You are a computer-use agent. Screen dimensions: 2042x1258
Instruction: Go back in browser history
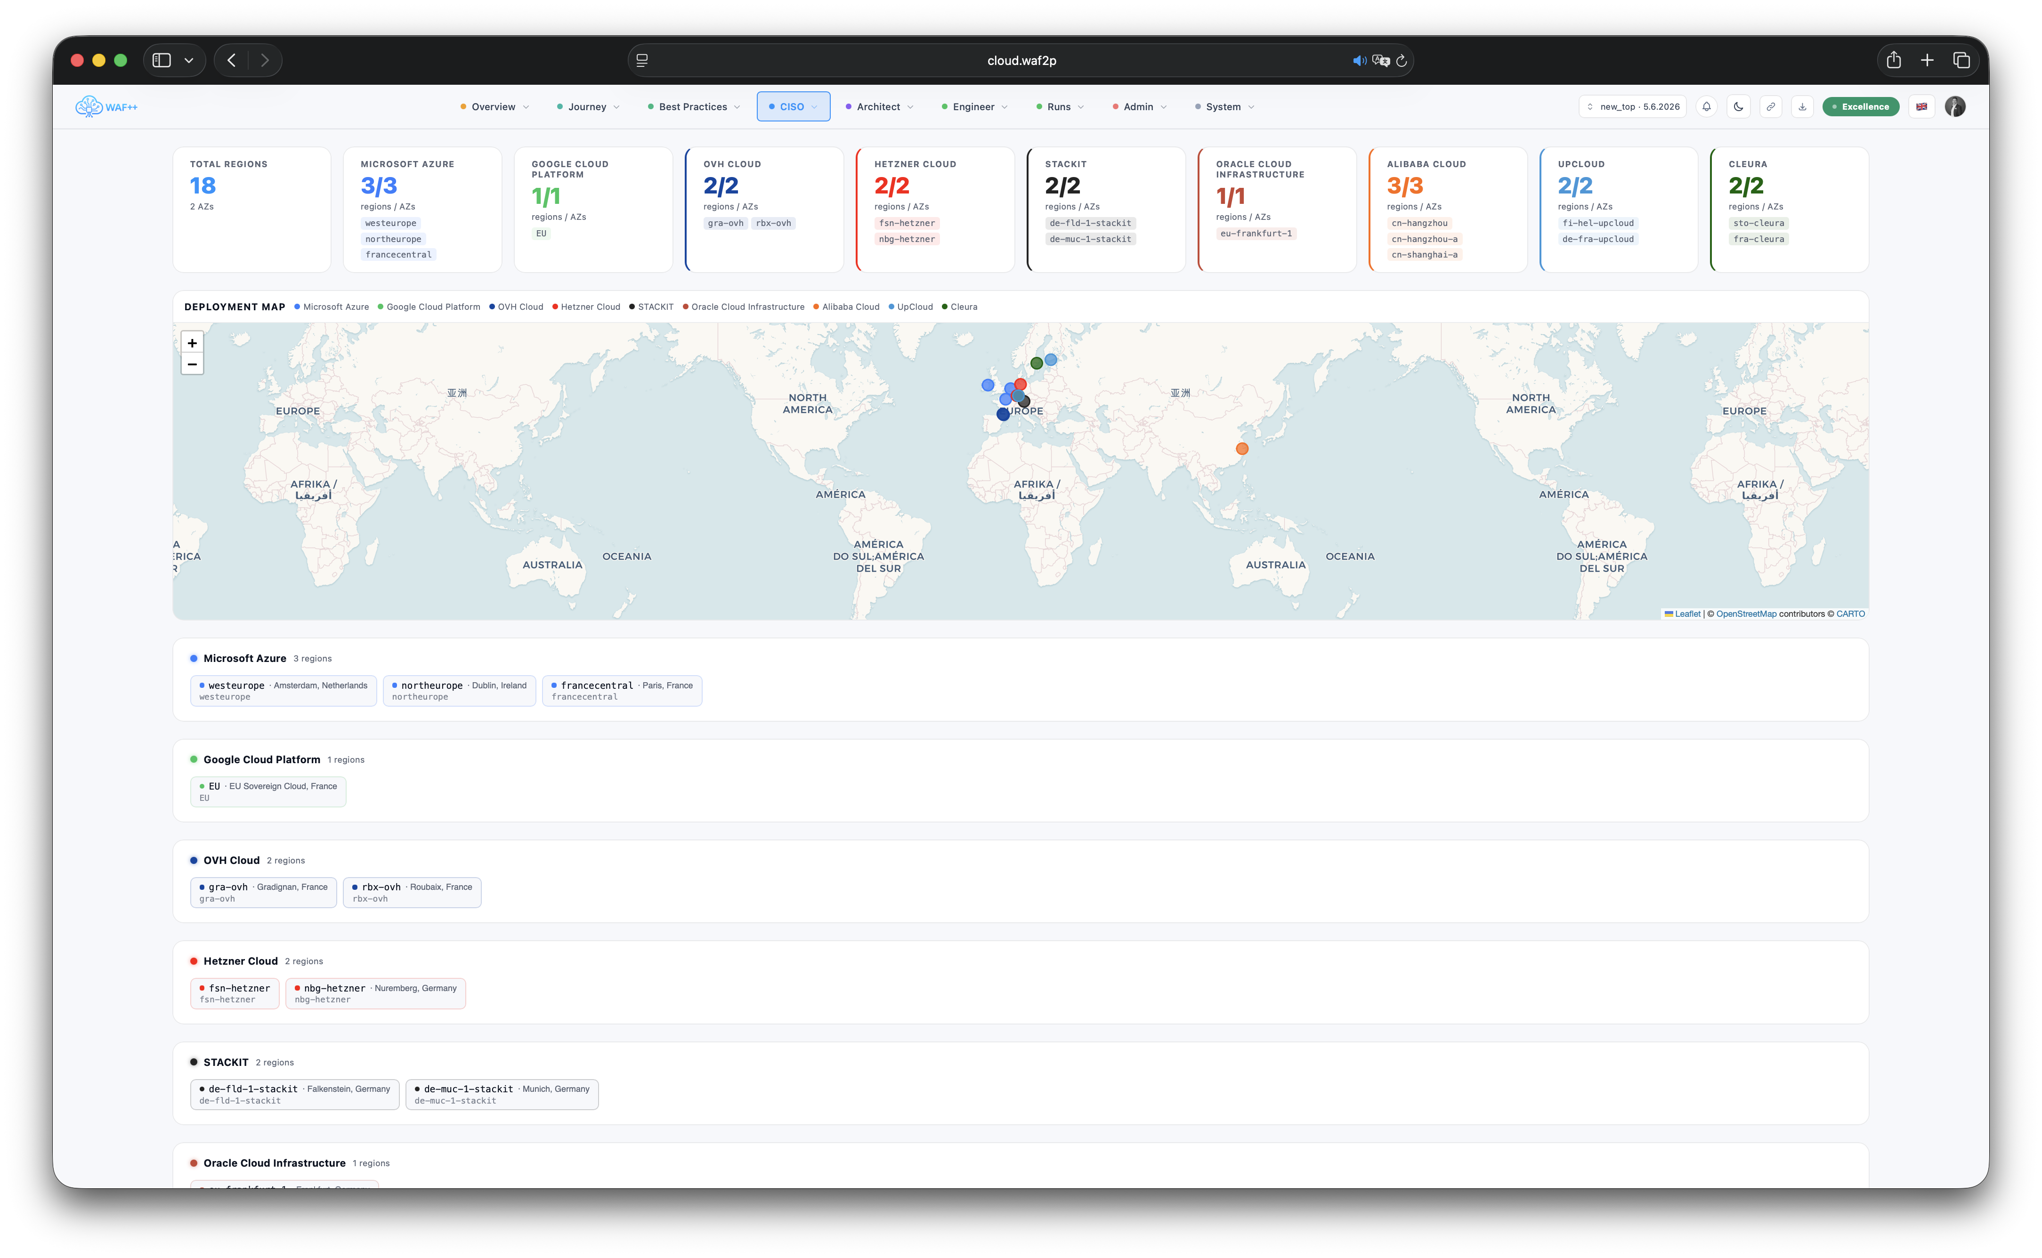[231, 60]
